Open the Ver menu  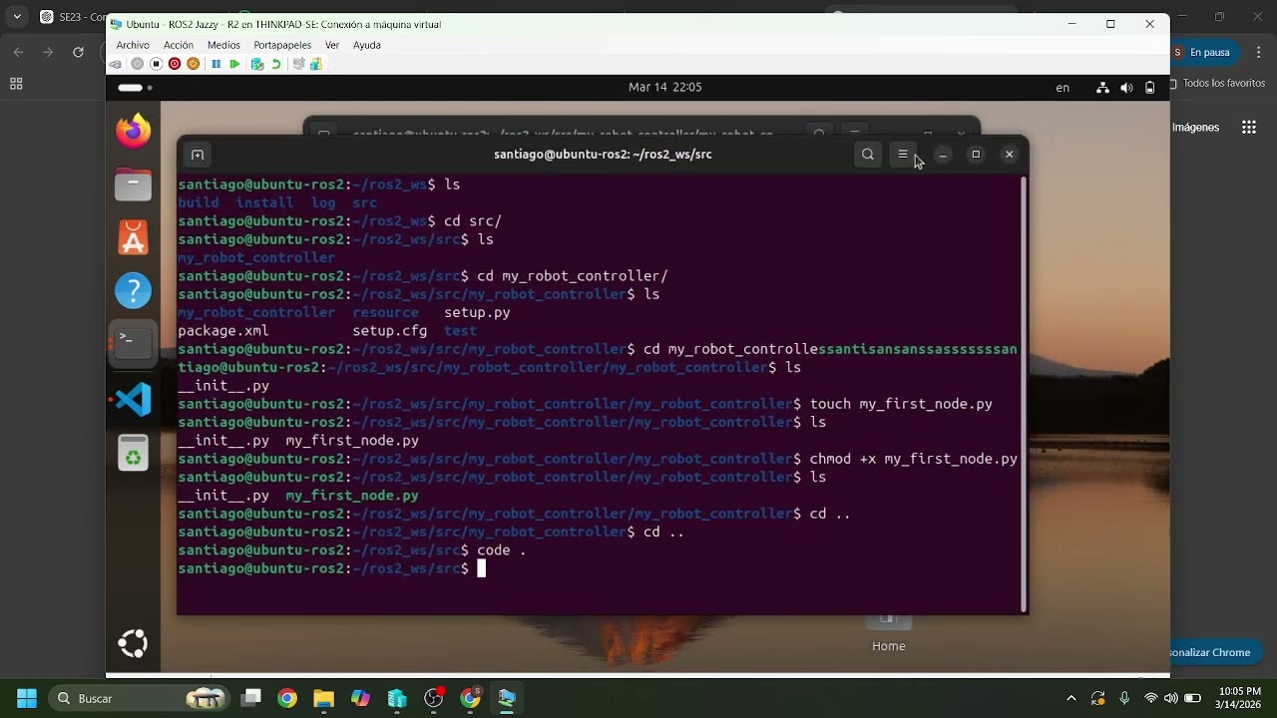coord(332,45)
